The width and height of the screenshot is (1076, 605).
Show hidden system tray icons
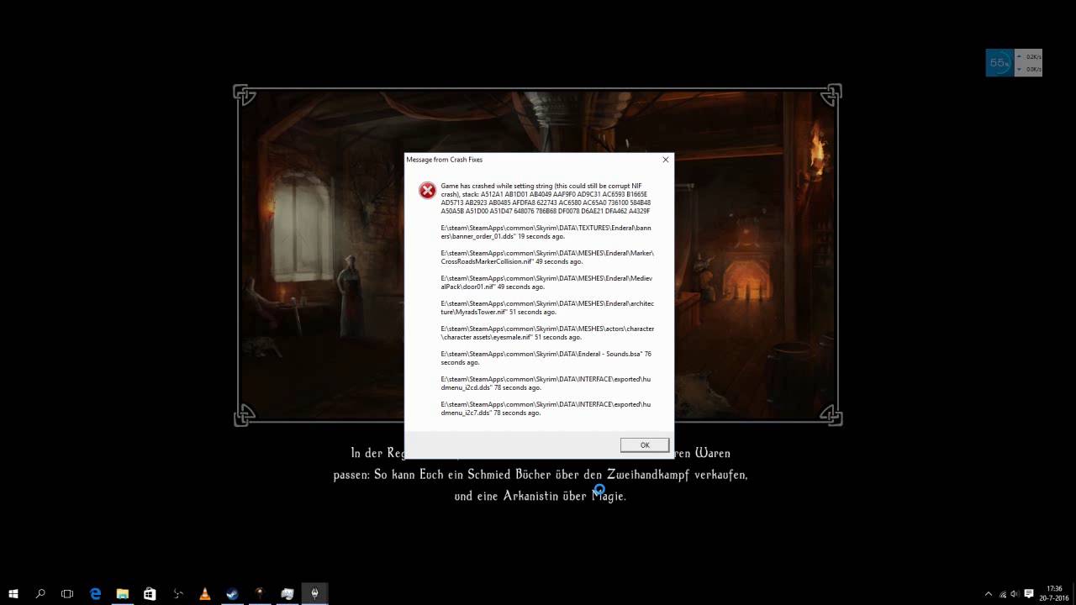point(989,594)
